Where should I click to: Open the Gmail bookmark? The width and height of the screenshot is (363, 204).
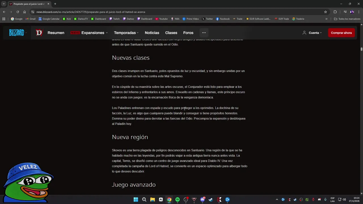31,19
